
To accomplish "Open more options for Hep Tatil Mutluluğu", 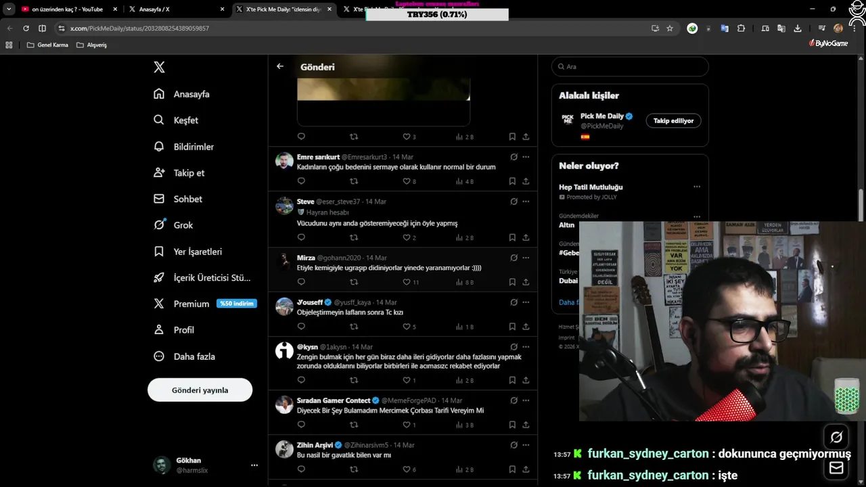I will 697,187.
